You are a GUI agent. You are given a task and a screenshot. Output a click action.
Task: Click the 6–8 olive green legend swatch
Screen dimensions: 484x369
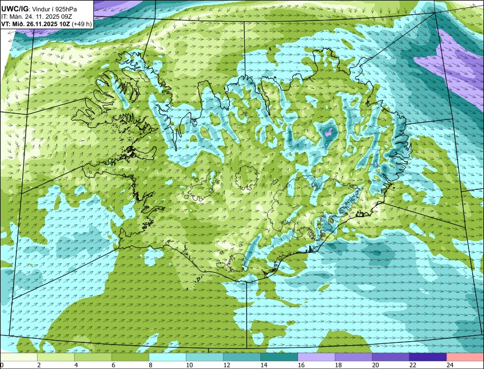130,357
